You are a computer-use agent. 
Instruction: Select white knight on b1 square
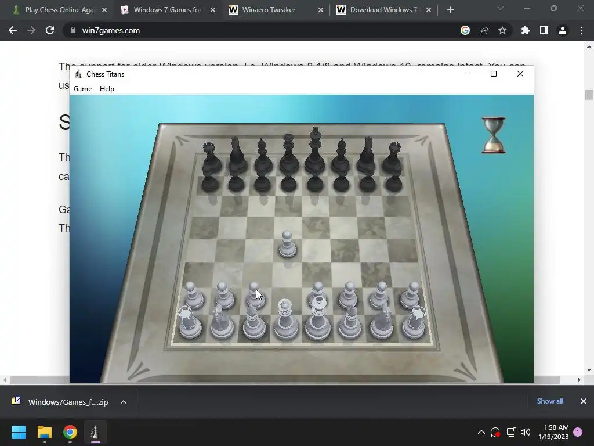tap(222, 322)
